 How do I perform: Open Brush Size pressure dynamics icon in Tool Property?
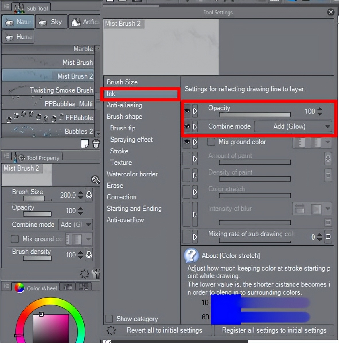(x=89, y=195)
